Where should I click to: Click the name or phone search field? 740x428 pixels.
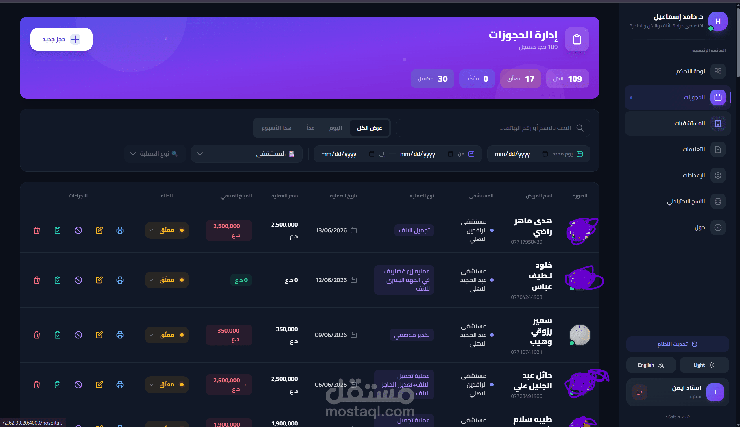click(x=493, y=128)
